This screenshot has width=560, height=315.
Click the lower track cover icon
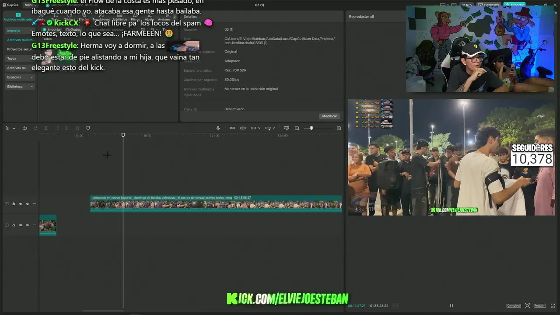click(7, 225)
